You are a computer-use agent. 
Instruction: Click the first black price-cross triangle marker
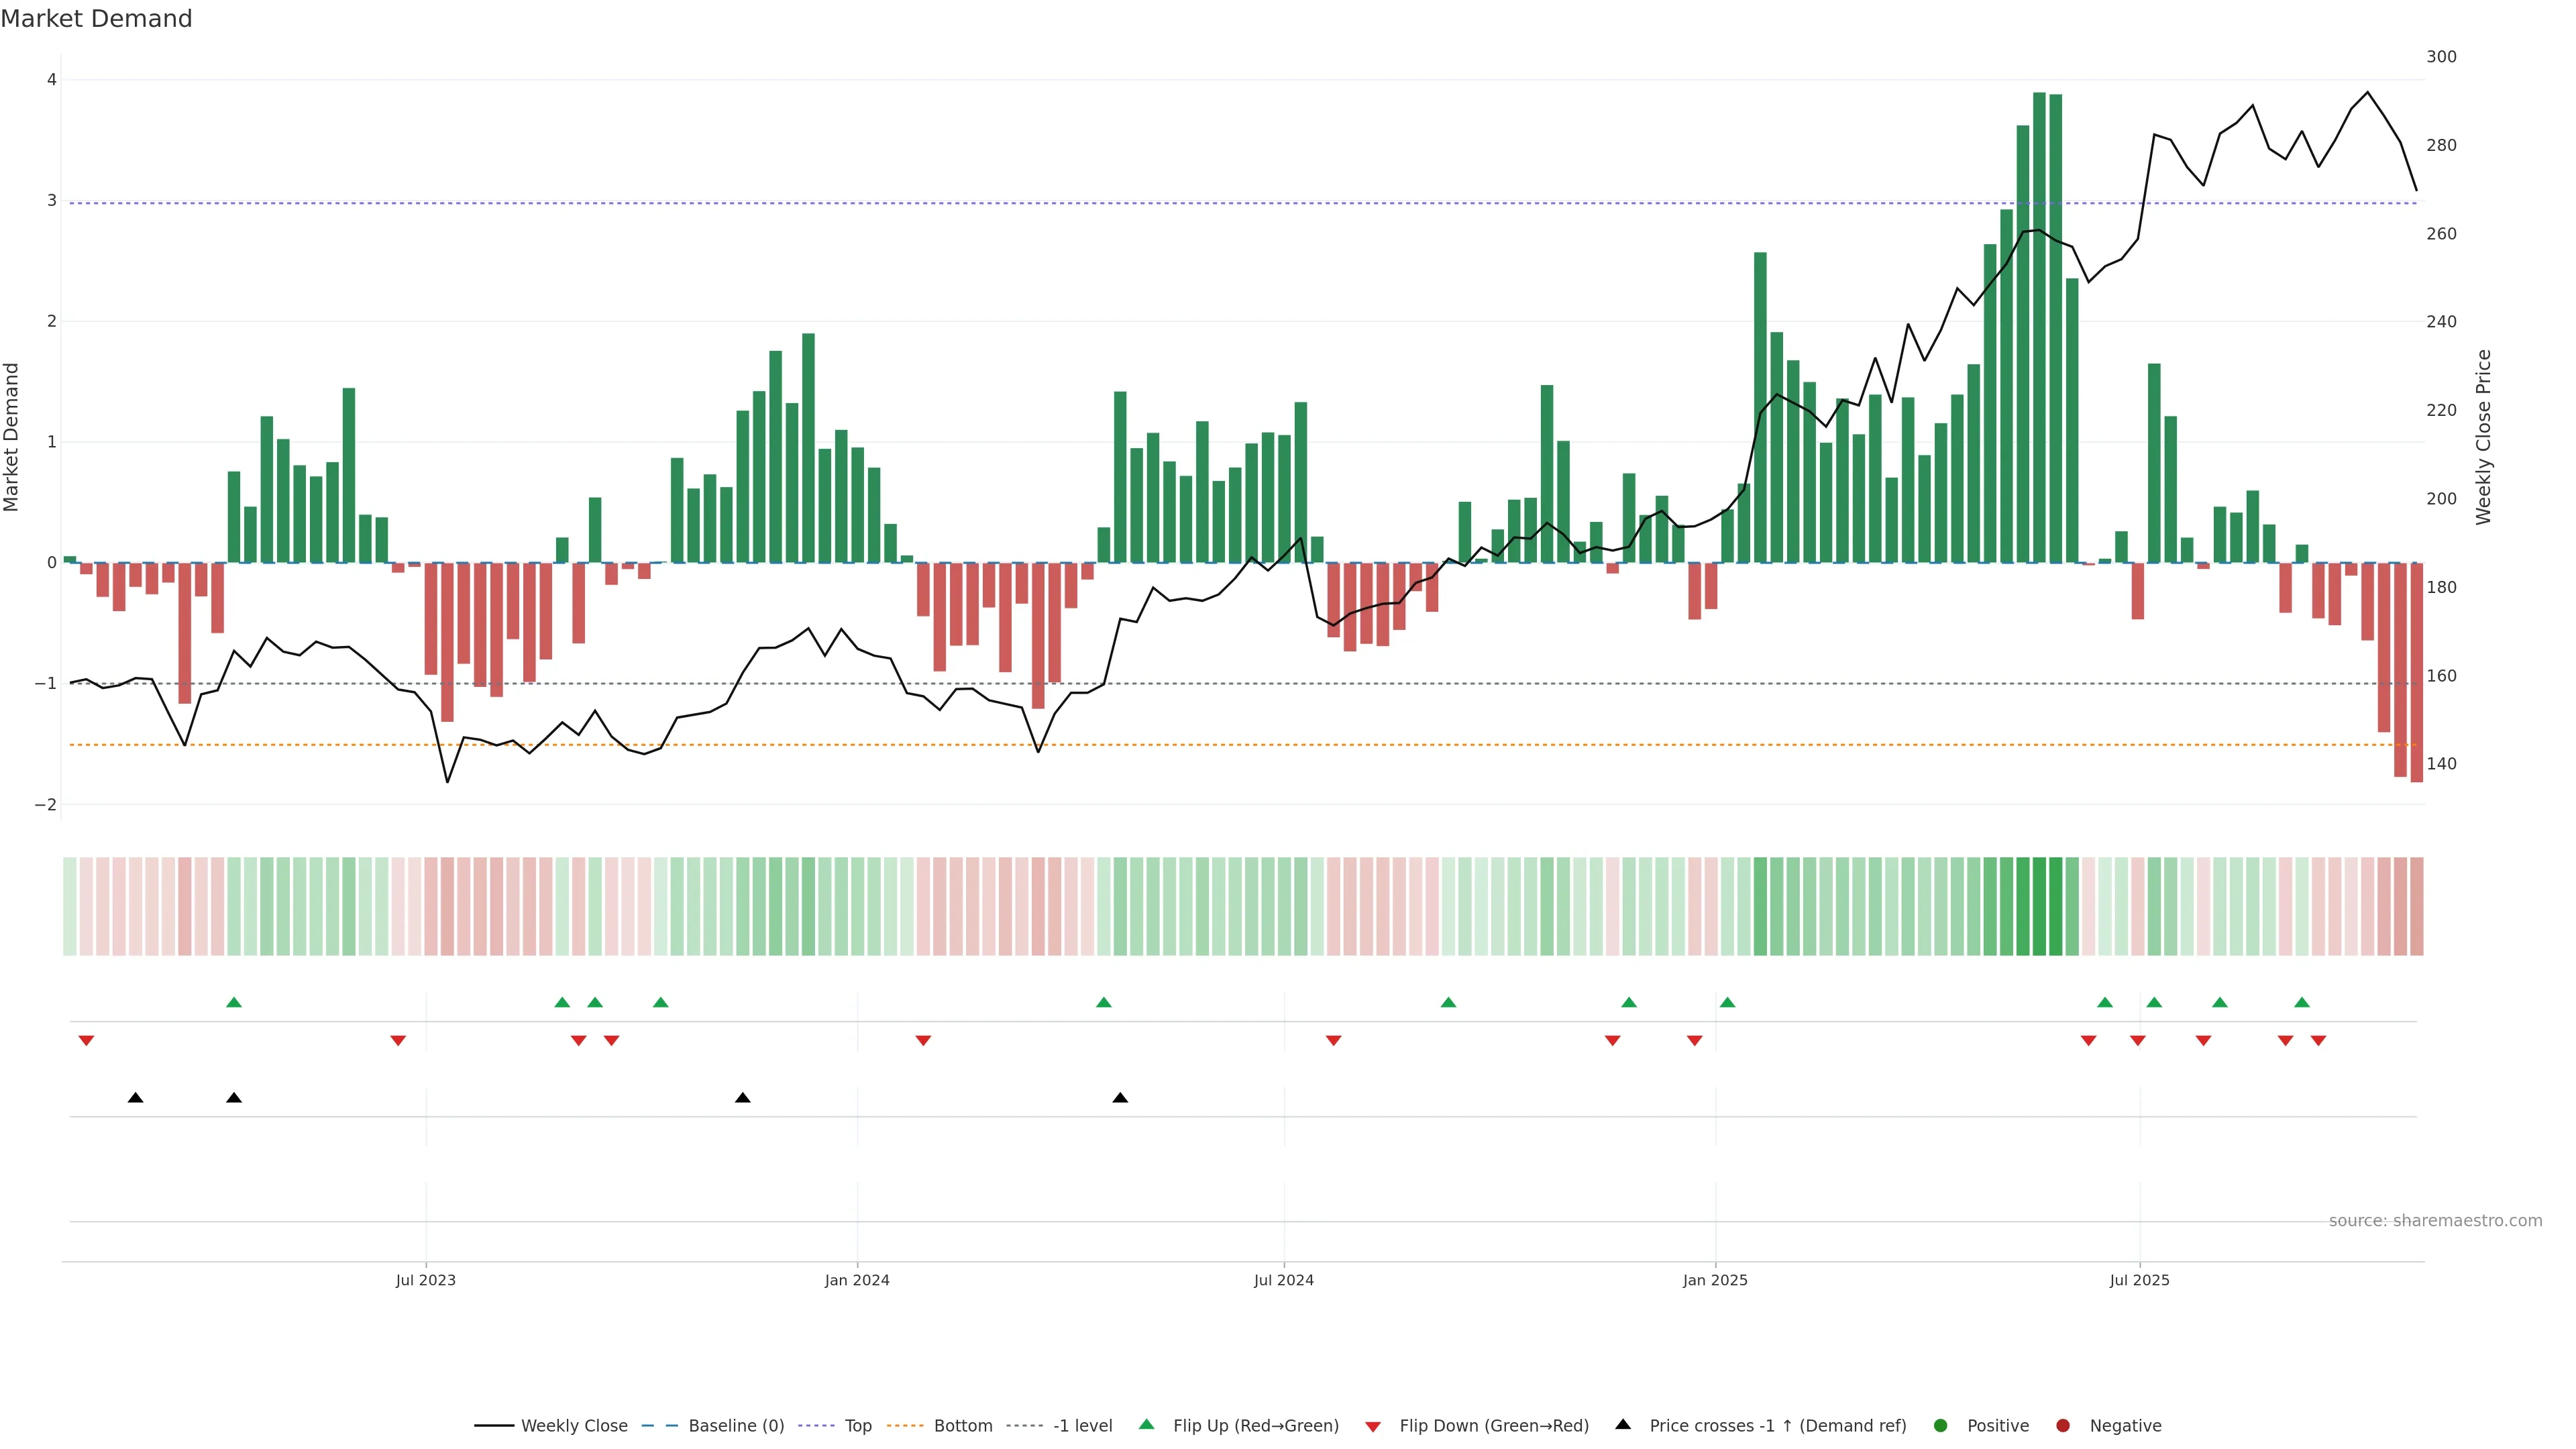(x=135, y=1098)
